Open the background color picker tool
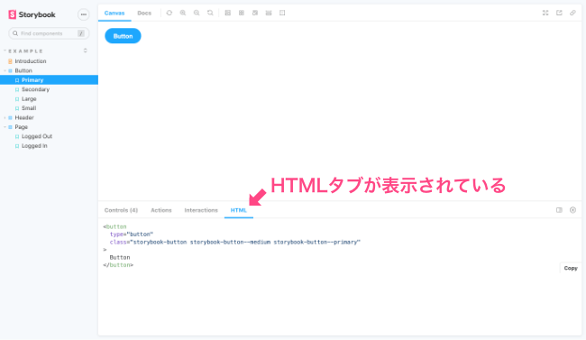This screenshot has width=586, height=340. click(x=227, y=13)
